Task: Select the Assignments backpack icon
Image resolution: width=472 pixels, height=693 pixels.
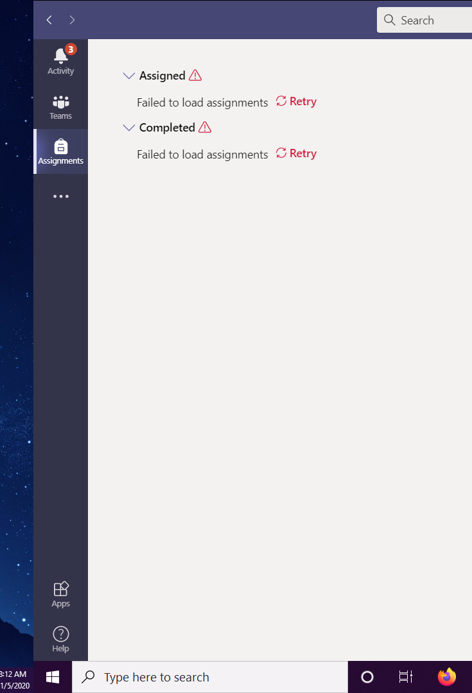Action: point(60,147)
